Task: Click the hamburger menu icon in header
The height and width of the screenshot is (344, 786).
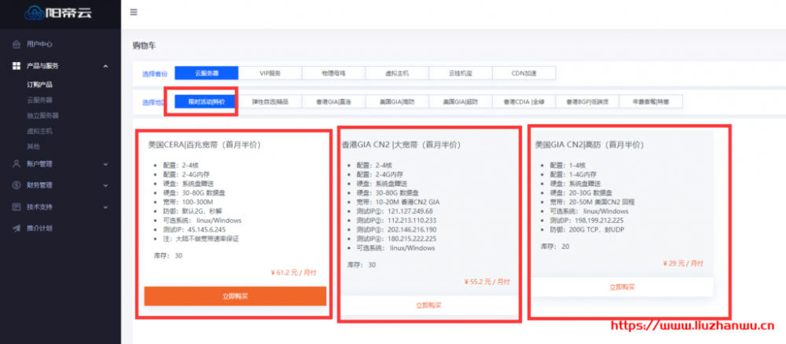Action: pyautogui.click(x=134, y=13)
